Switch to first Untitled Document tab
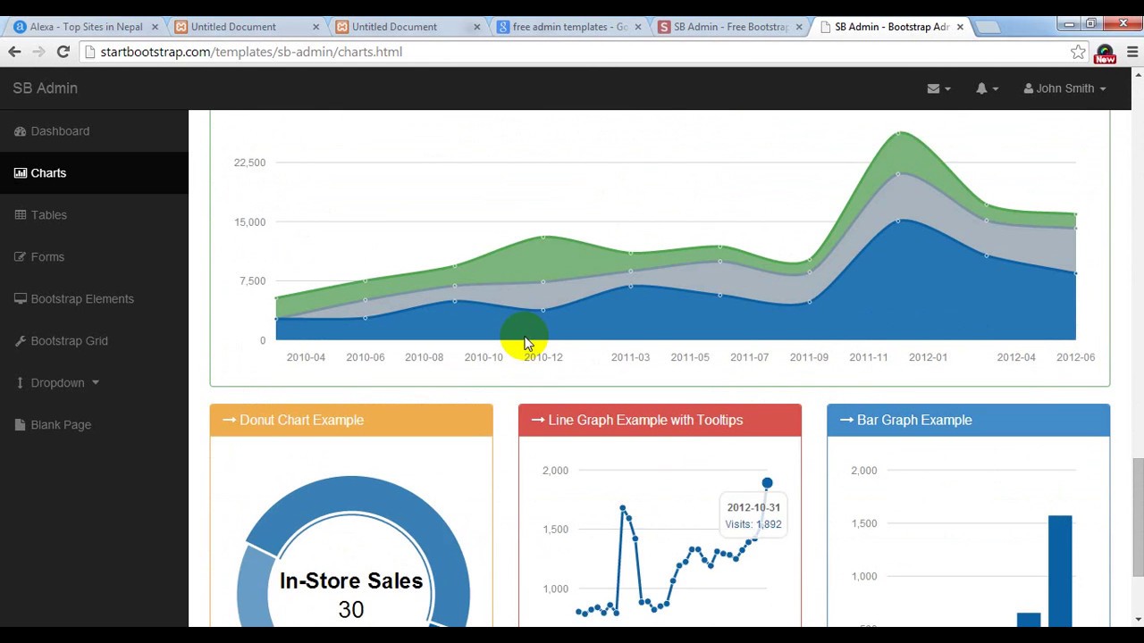 (x=247, y=27)
